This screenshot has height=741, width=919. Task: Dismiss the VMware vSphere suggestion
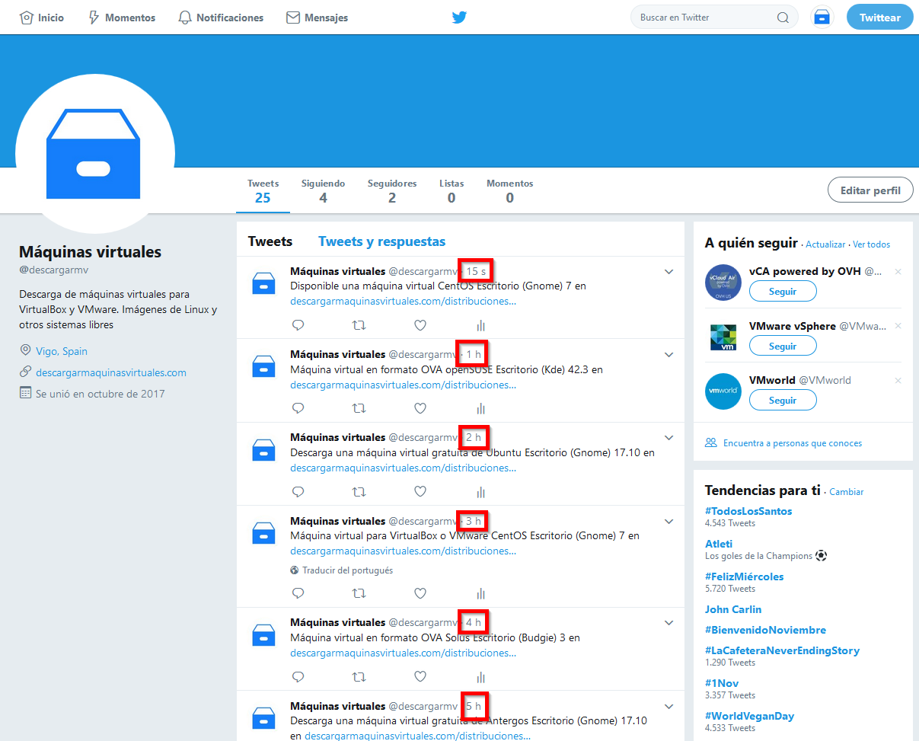tap(898, 326)
